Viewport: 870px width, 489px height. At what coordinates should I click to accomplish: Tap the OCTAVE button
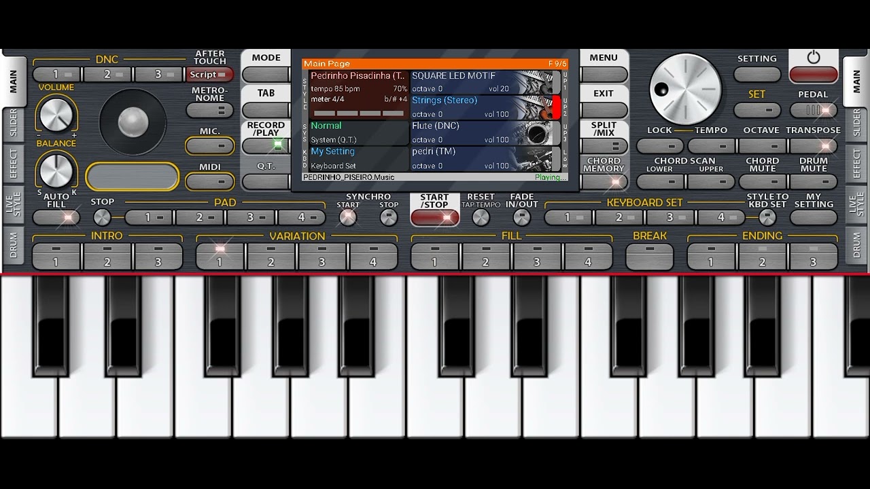pyautogui.click(x=763, y=145)
